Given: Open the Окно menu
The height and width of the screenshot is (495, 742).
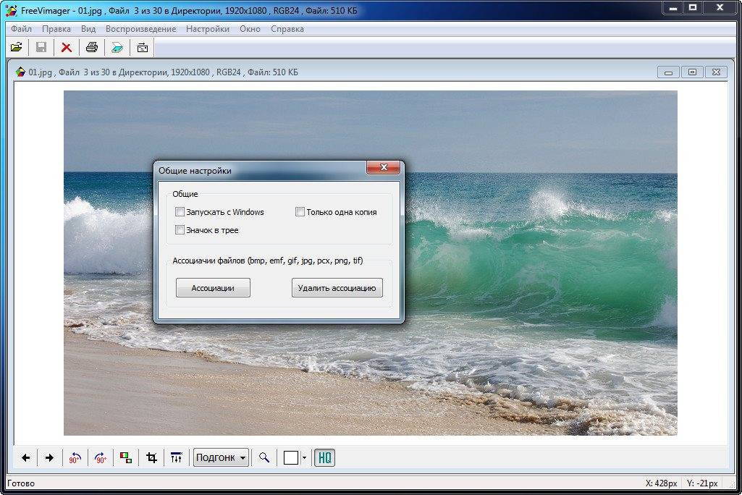Looking at the screenshot, I should click(250, 29).
